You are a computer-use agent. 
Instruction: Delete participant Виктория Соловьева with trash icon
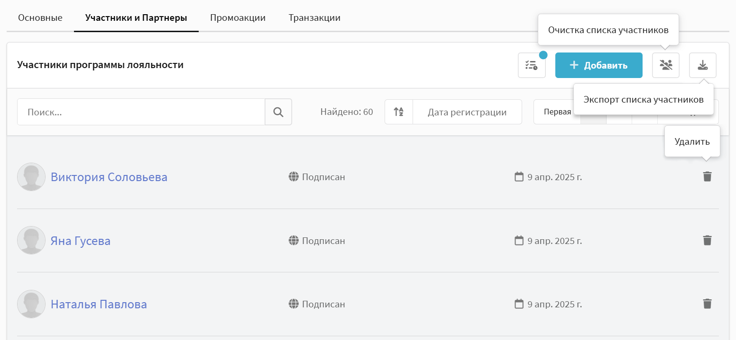tap(707, 177)
